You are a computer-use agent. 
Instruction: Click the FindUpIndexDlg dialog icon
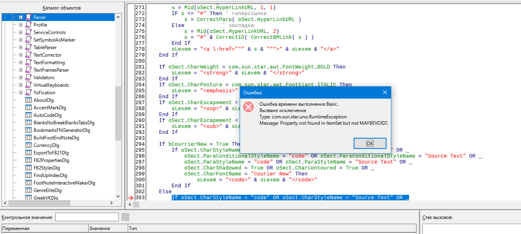click(28, 175)
